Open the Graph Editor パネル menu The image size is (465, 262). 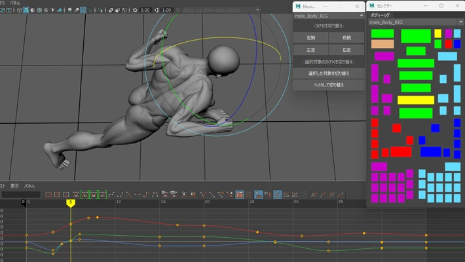click(x=29, y=186)
